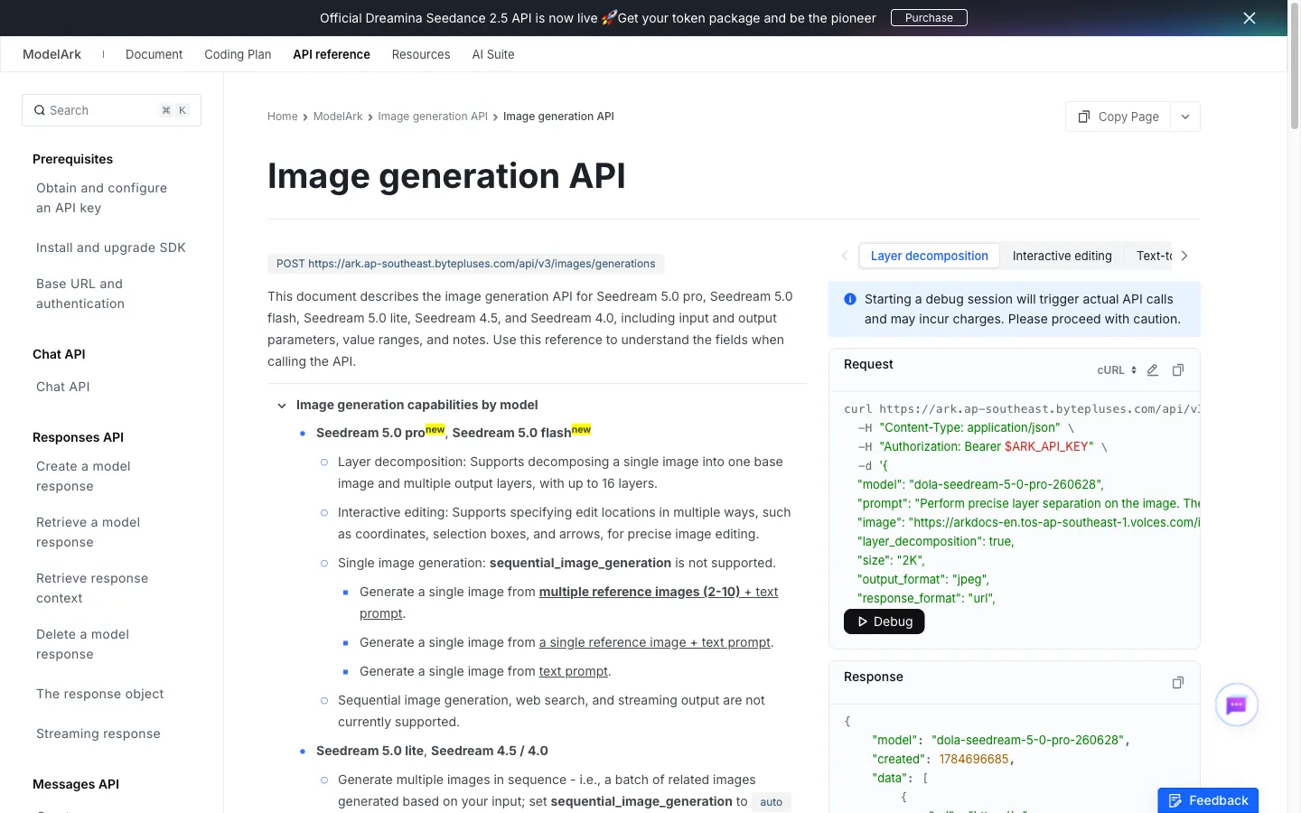Click the Copy Page button
The height and width of the screenshot is (813, 1301).
coord(1118,117)
